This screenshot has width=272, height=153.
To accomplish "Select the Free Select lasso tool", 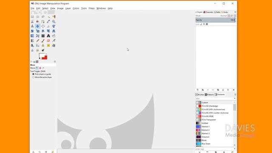I will tap(43, 17).
